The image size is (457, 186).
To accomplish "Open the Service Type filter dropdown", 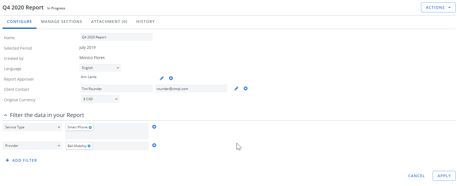I will click(x=32, y=127).
